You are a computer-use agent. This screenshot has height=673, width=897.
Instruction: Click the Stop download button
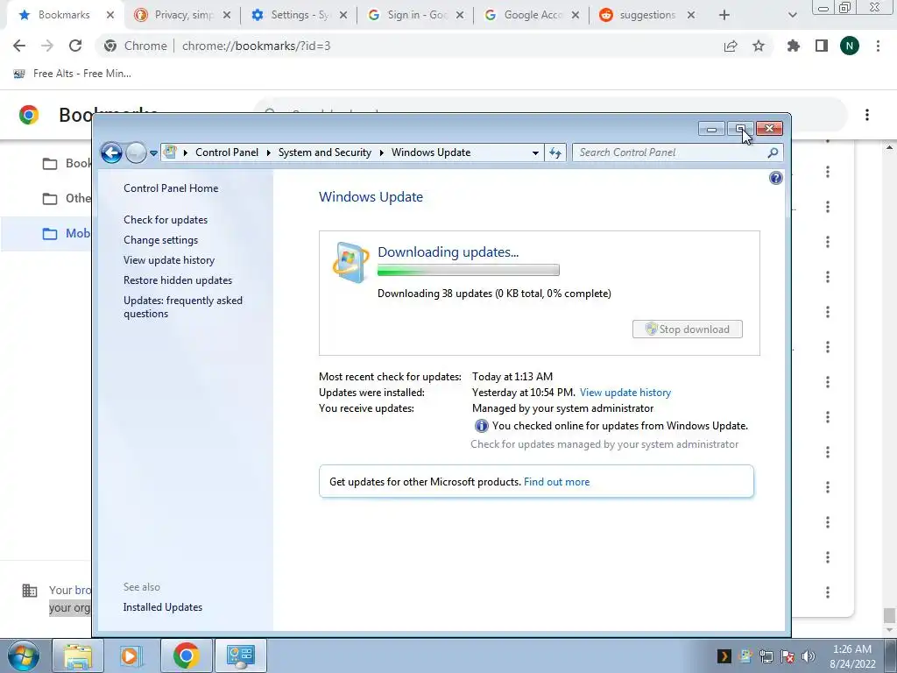[687, 329]
